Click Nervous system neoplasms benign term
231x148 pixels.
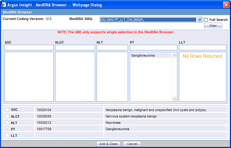[131, 116]
